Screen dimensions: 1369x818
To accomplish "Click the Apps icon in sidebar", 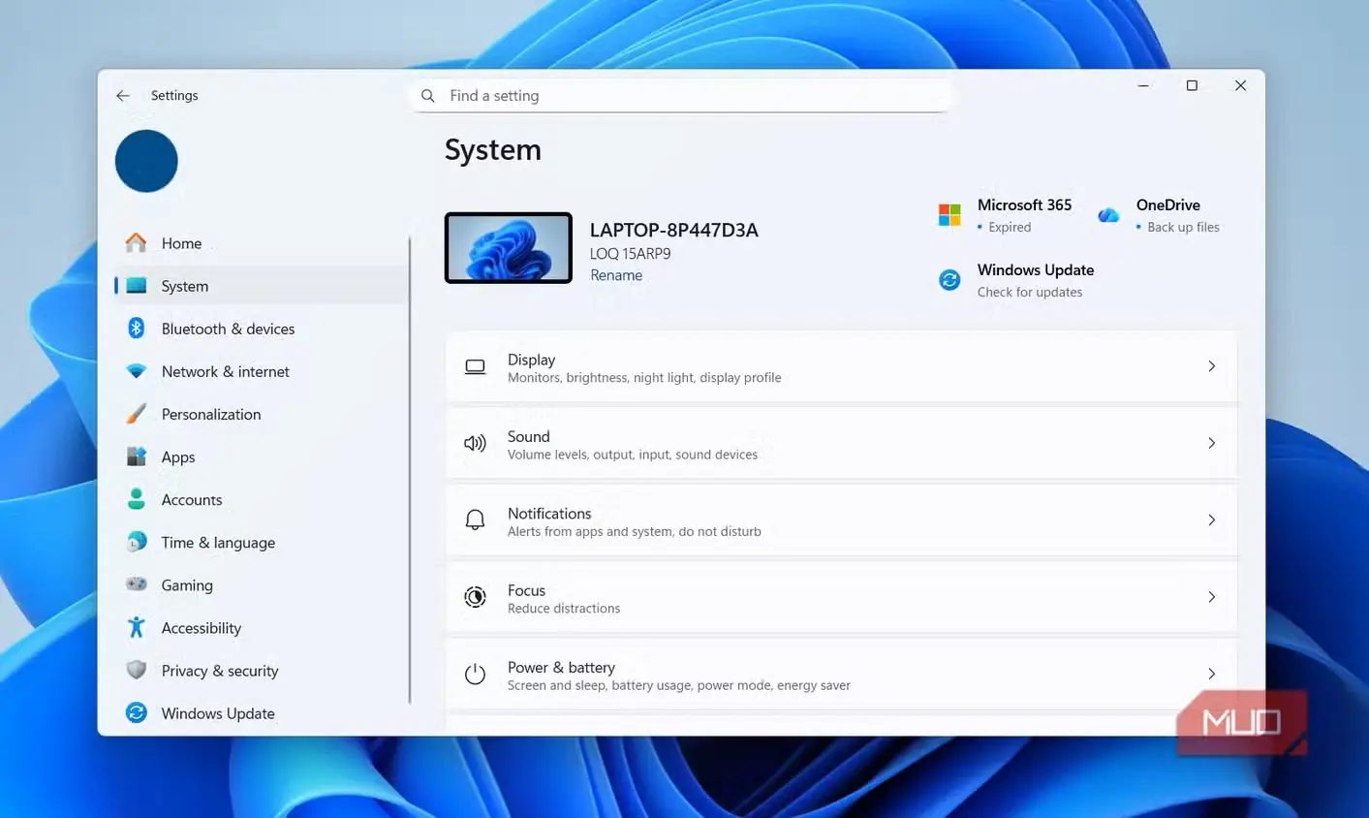I will [x=137, y=456].
